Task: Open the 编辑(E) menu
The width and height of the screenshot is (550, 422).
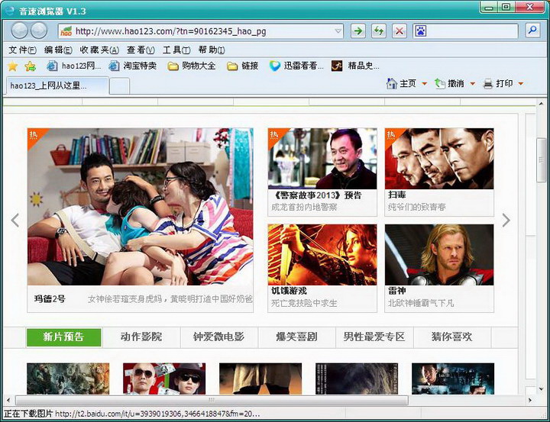Action: pos(58,50)
